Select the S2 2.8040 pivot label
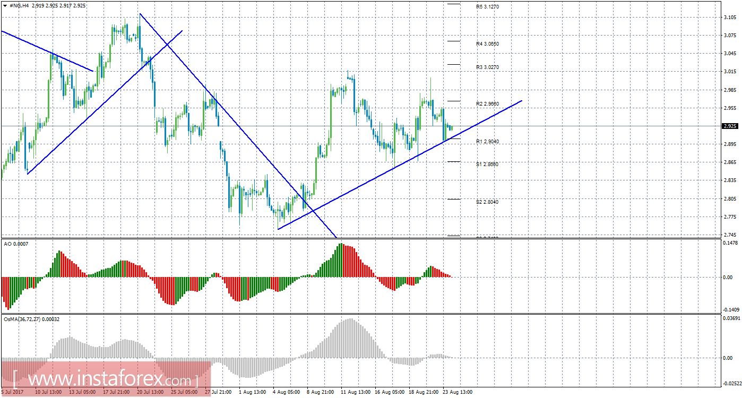 coord(487,202)
